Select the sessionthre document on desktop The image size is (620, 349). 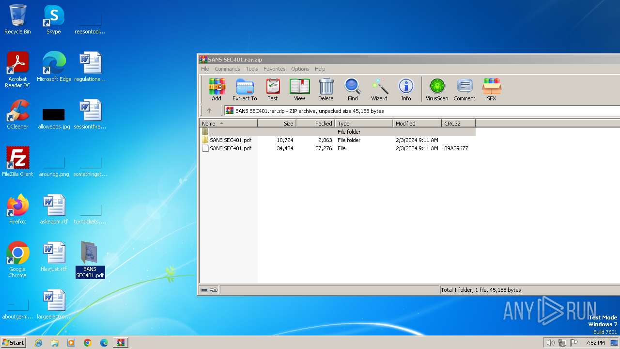pyautogui.click(x=90, y=114)
